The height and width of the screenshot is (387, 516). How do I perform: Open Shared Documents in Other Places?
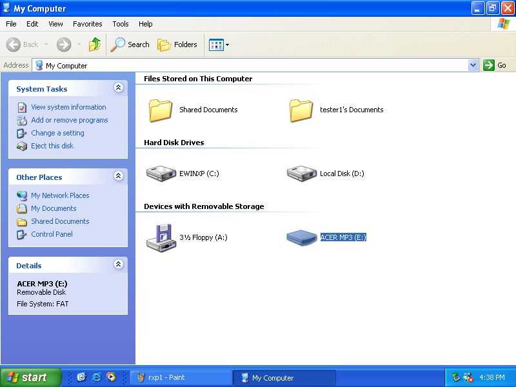pos(60,221)
